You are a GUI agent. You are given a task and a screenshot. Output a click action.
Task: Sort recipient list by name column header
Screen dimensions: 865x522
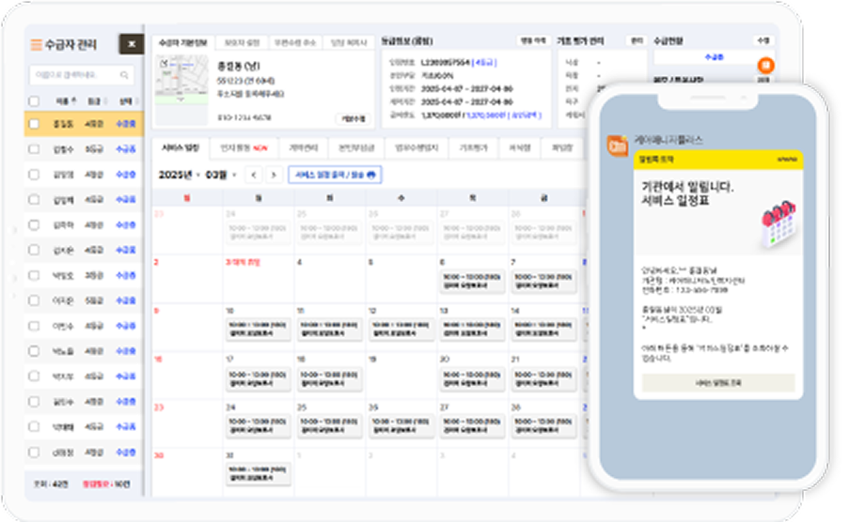point(64,100)
